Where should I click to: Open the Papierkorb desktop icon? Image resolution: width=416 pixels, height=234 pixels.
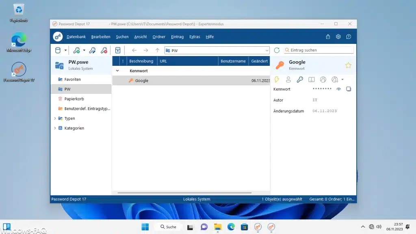[19, 13]
